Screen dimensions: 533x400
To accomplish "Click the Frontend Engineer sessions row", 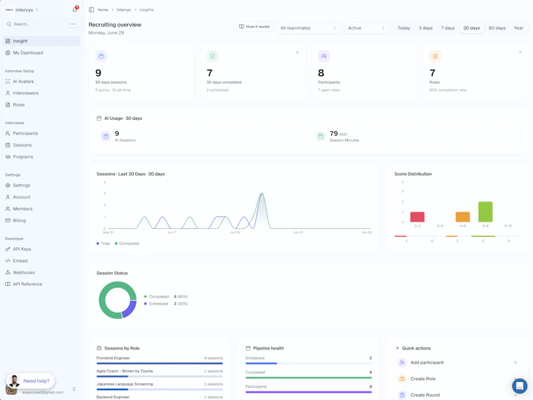I will (x=159, y=360).
